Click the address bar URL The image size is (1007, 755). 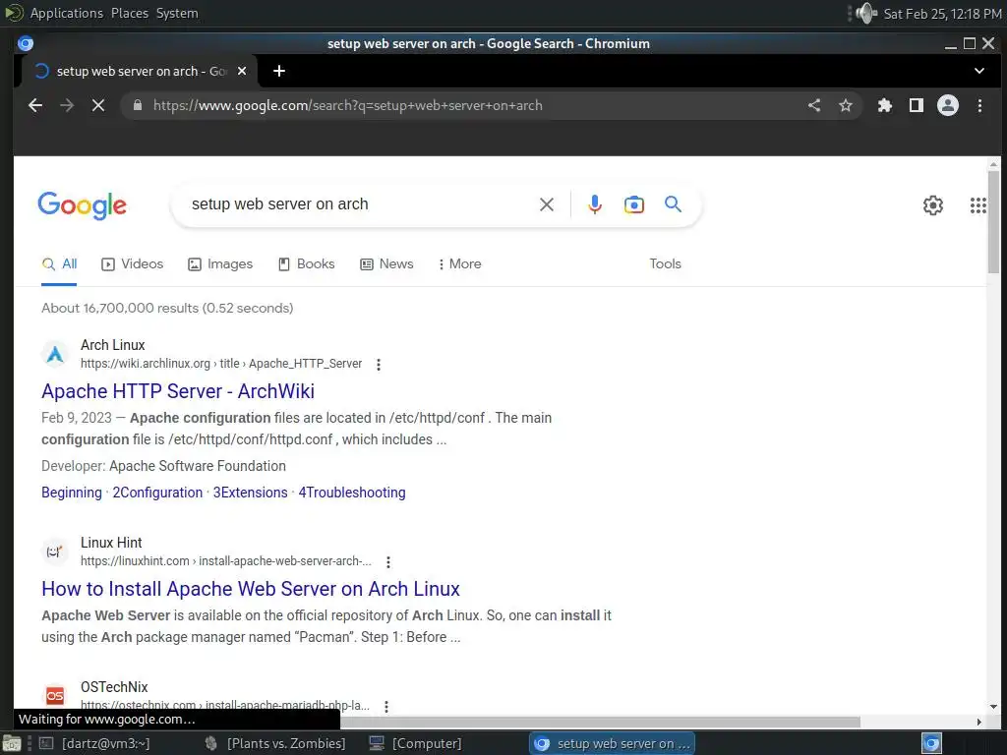[347, 105]
